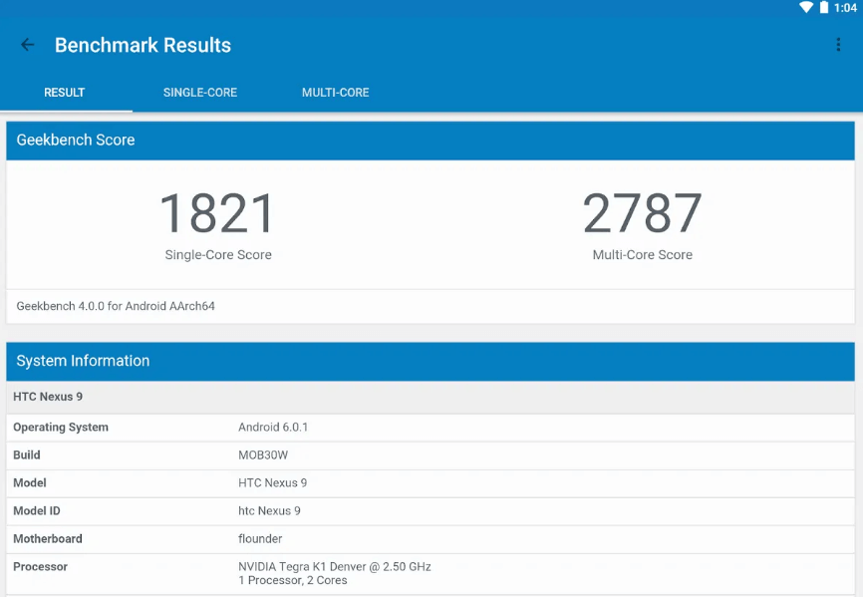
Task: Select the NVIDIA Tegra K1 Denver processor text
Action: 335,567
